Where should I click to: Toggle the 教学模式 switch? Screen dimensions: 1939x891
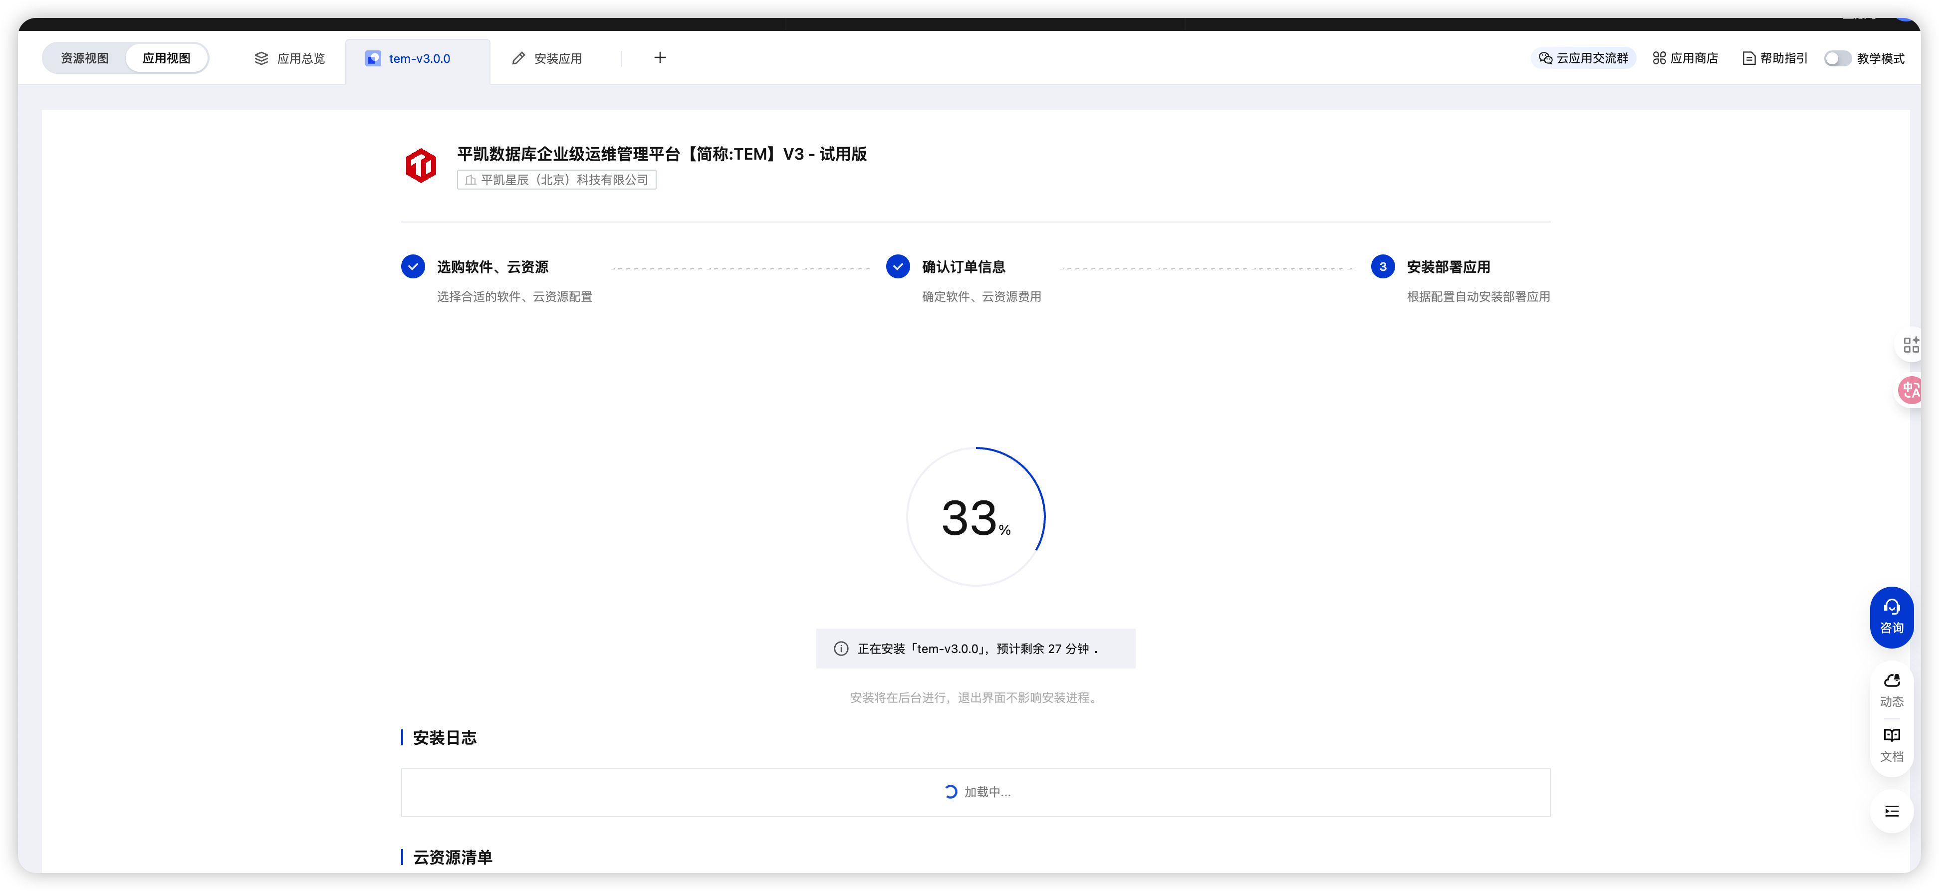pos(1837,58)
